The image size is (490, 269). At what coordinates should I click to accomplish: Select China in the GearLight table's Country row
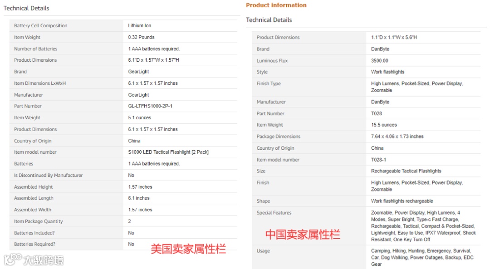coord(134,141)
